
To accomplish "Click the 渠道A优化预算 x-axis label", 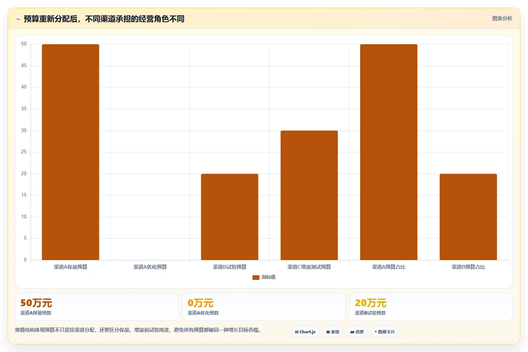I will tap(150, 267).
